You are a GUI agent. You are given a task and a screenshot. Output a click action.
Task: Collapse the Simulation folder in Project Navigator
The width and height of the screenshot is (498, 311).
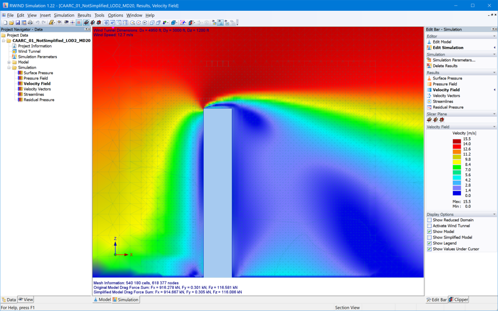coord(10,67)
